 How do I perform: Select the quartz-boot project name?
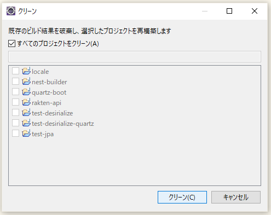tap(49, 92)
